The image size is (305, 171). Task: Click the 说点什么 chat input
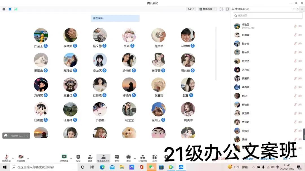(x=16, y=136)
